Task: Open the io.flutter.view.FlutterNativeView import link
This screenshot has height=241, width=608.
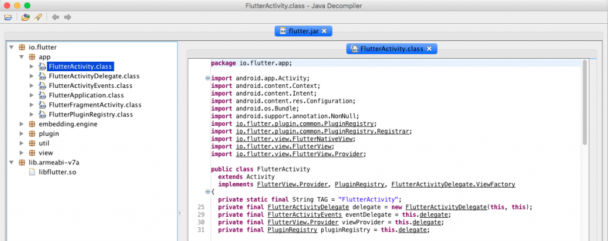Action: 296,139
